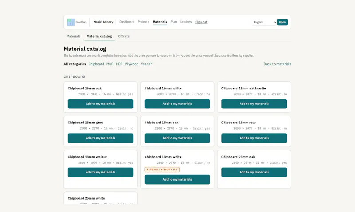The width and height of the screenshot is (355, 212).
Task: Filter catalog by Plywood
Action: 131,64
